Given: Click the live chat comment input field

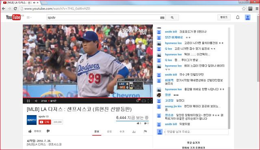Looking at the screenshot, I should coord(197,132).
